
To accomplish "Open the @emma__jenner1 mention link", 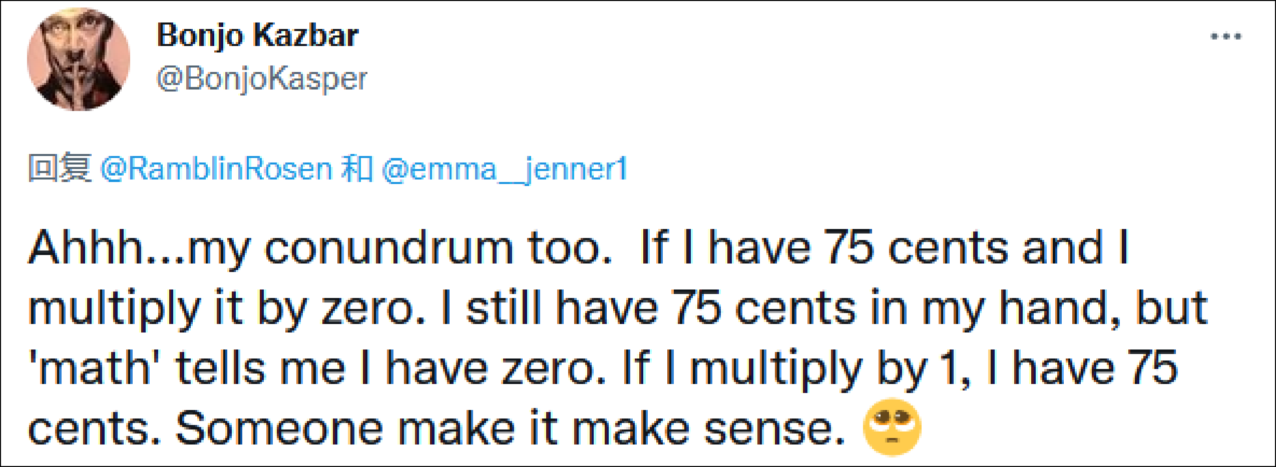I will 505,168.
